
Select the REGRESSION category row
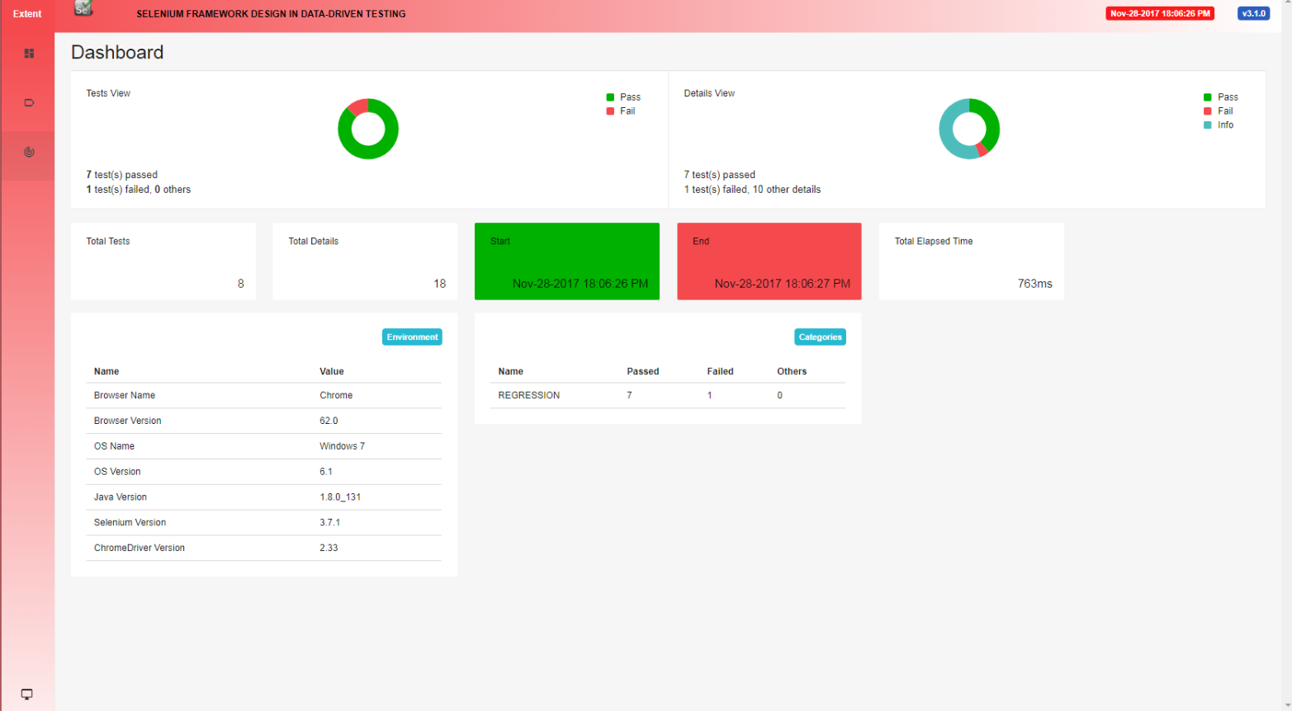tap(667, 396)
